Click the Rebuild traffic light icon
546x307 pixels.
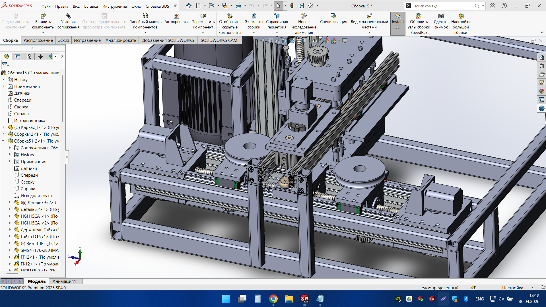(x=292, y=6)
